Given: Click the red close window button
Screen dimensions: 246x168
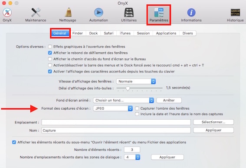Looking at the screenshot, I should 4,3.
